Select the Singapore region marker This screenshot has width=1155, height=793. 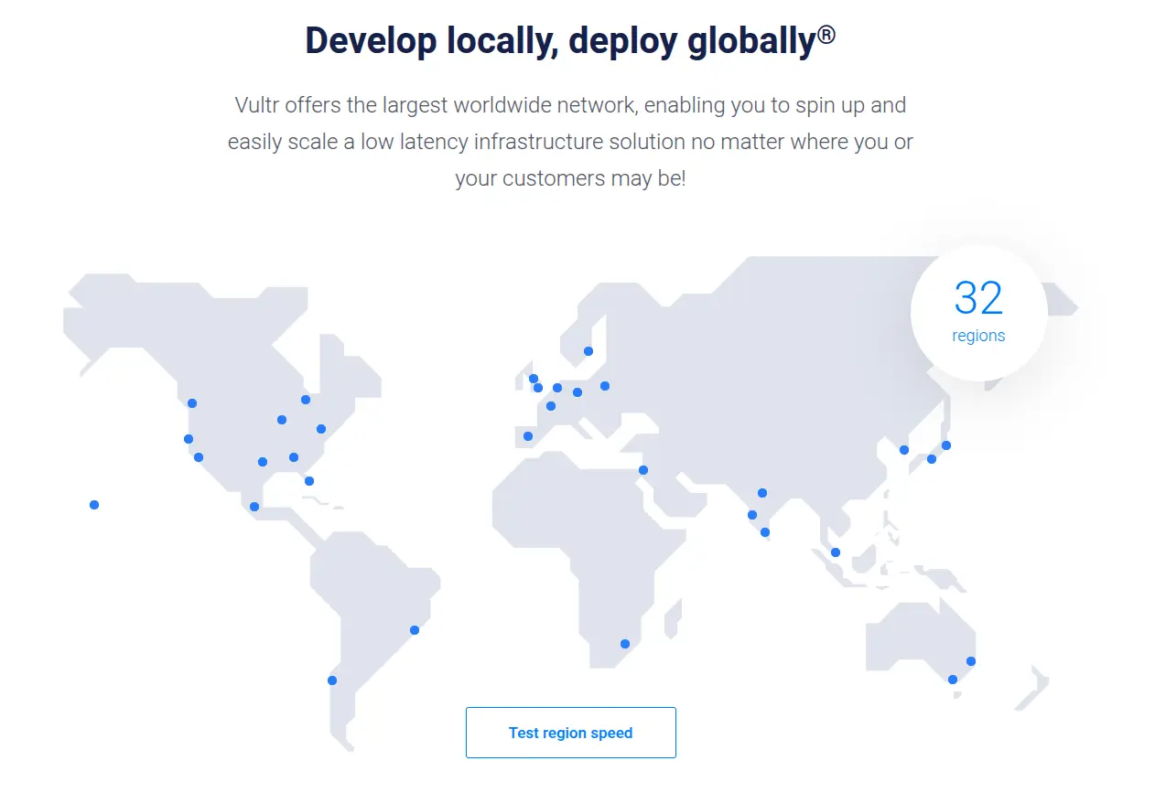835,552
